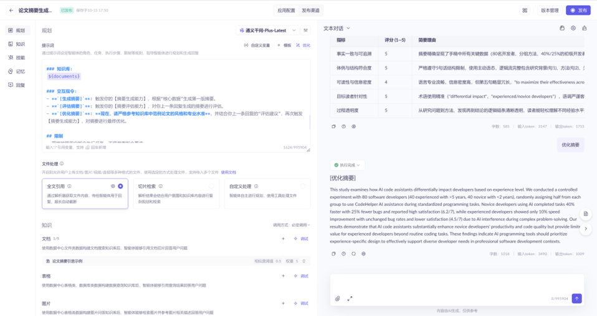Click the info icon under [优化摘要] reply
The height and width of the screenshot is (316, 597).
[343, 254]
